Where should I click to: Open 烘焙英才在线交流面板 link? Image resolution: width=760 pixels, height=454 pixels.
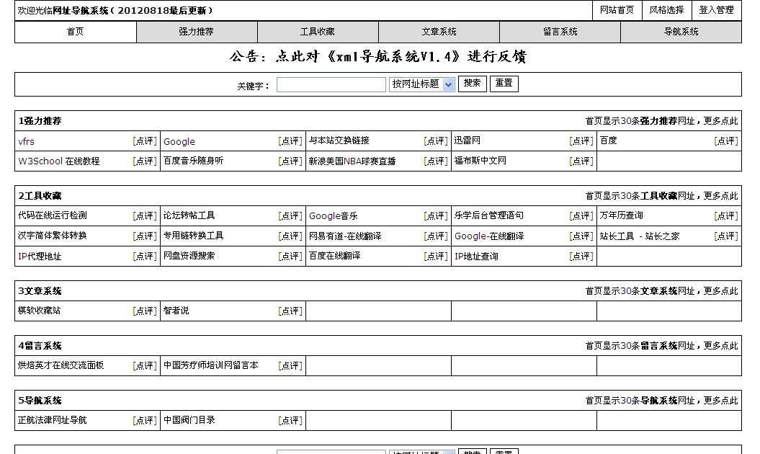click(x=61, y=365)
